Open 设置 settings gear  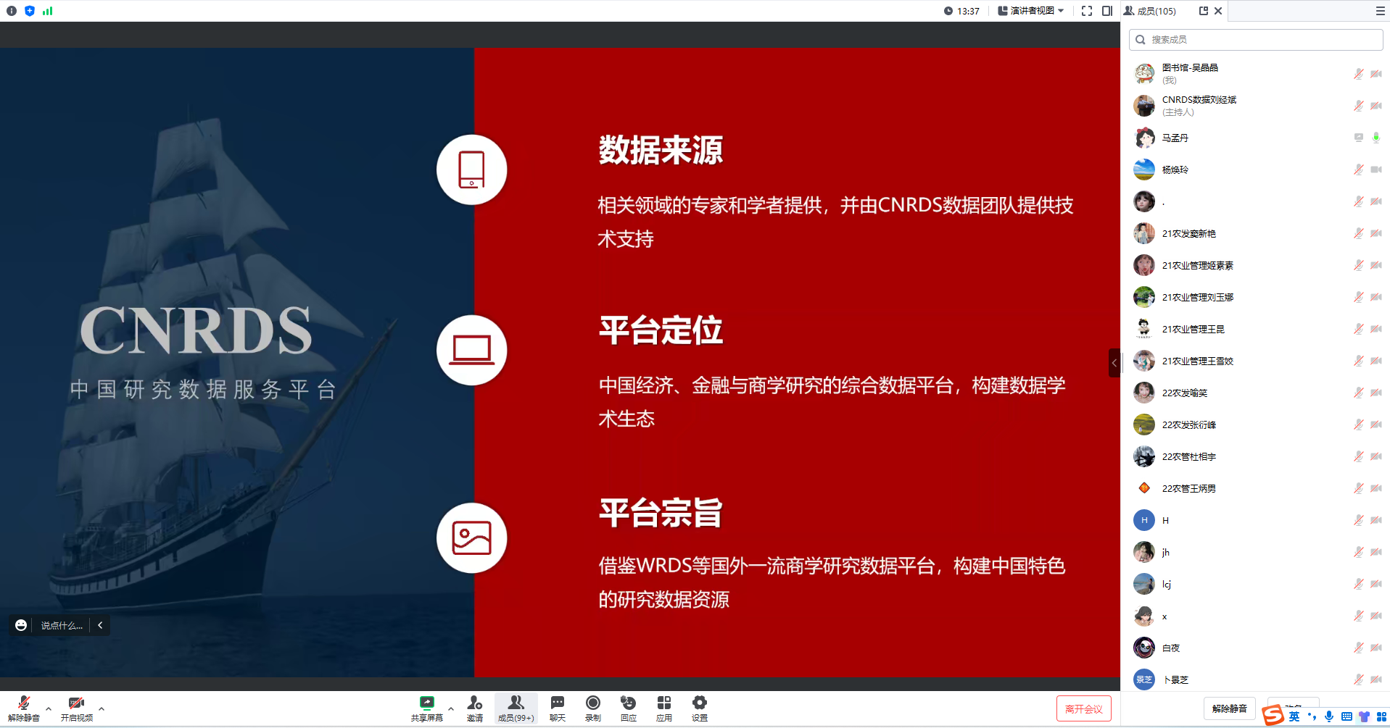(700, 708)
